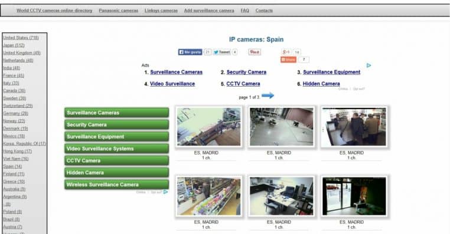
Task: Select Spain (14) country link
Action: tap(12, 166)
